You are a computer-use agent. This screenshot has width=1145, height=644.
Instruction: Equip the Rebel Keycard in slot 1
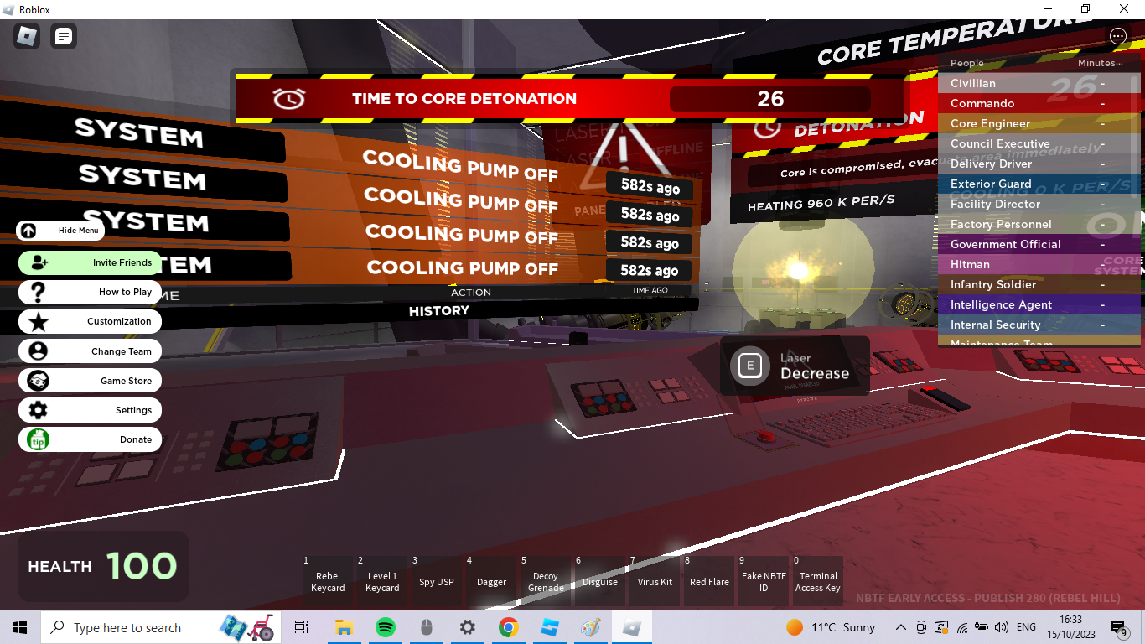coord(328,581)
